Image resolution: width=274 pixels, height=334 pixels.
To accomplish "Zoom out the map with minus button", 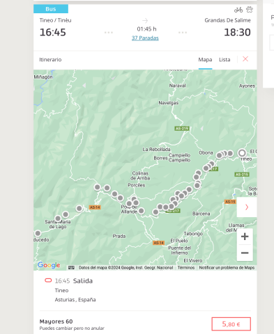I will click(x=245, y=253).
